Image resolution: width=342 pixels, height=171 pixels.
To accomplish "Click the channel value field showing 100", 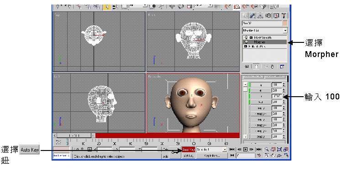I will (x=277, y=96).
